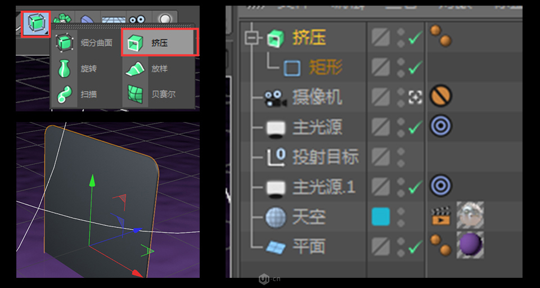
Task: Click the 天空 sky sphere icon
Action: point(276,217)
